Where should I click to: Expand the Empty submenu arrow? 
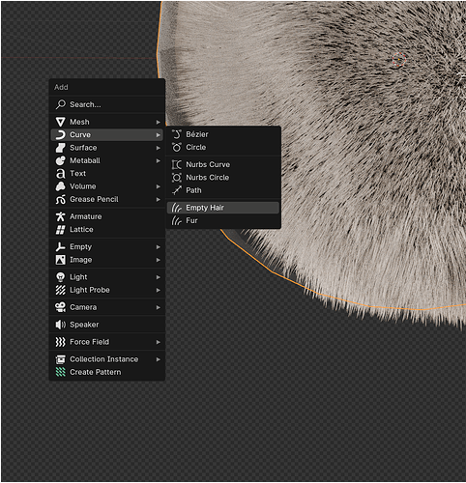click(x=159, y=247)
